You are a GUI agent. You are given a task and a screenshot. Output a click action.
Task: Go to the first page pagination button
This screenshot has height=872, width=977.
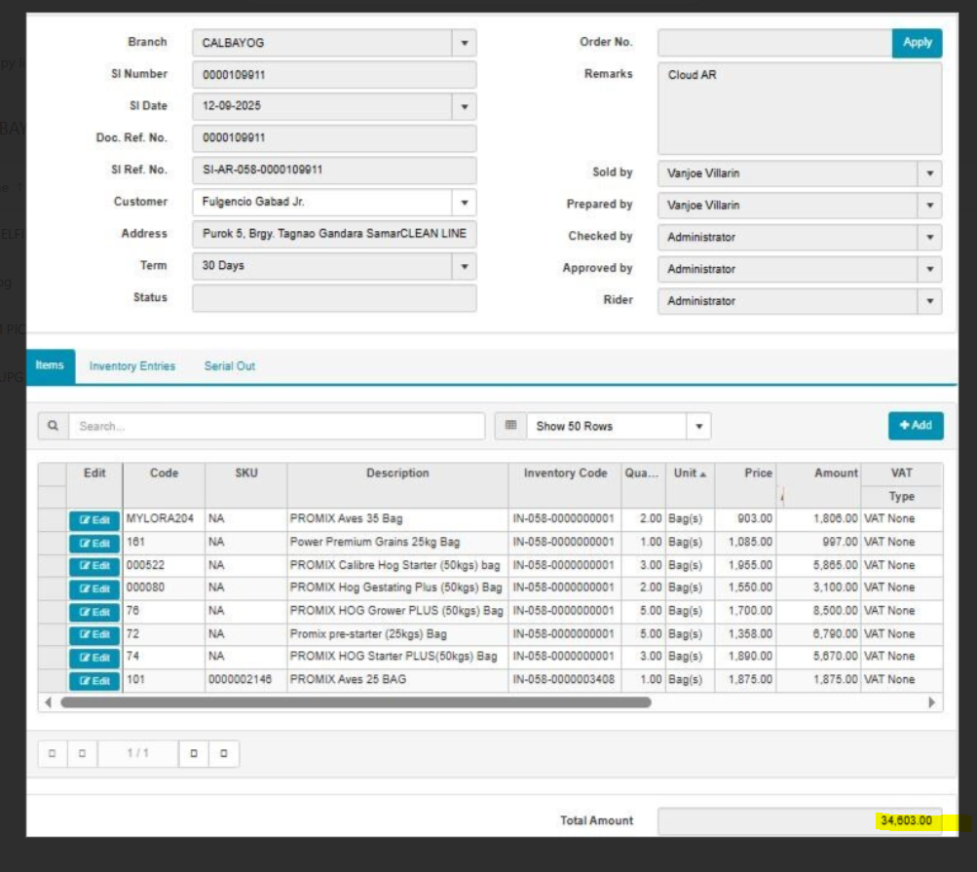click(x=53, y=754)
